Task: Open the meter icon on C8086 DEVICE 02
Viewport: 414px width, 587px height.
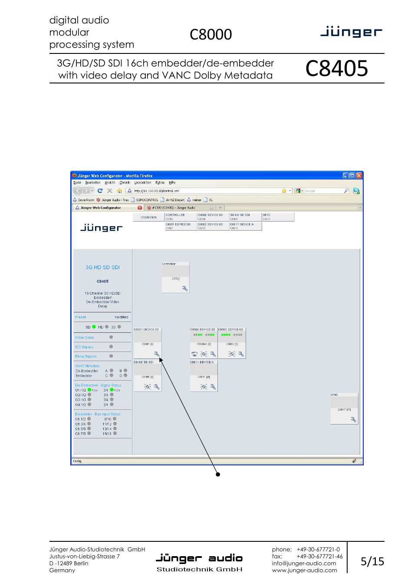Action: point(194,354)
